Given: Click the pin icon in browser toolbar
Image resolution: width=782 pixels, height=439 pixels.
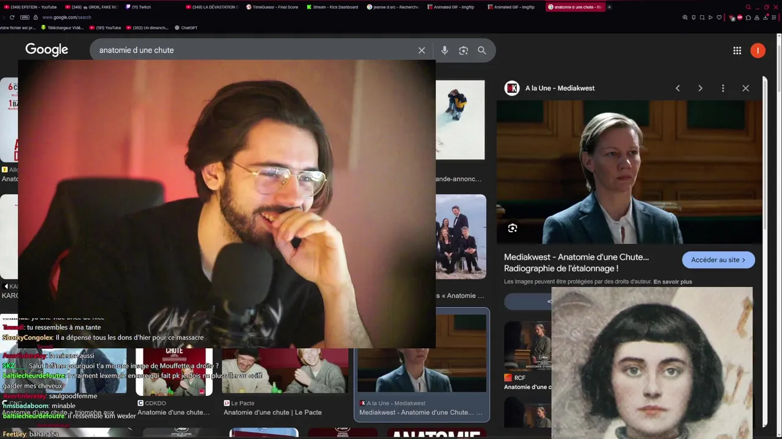Looking at the screenshot, I should tap(693, 18).
